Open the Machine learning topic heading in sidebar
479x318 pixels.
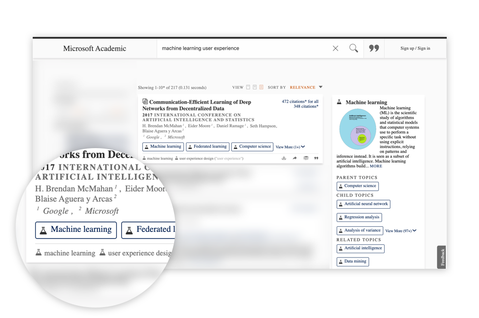pos(366,102)
